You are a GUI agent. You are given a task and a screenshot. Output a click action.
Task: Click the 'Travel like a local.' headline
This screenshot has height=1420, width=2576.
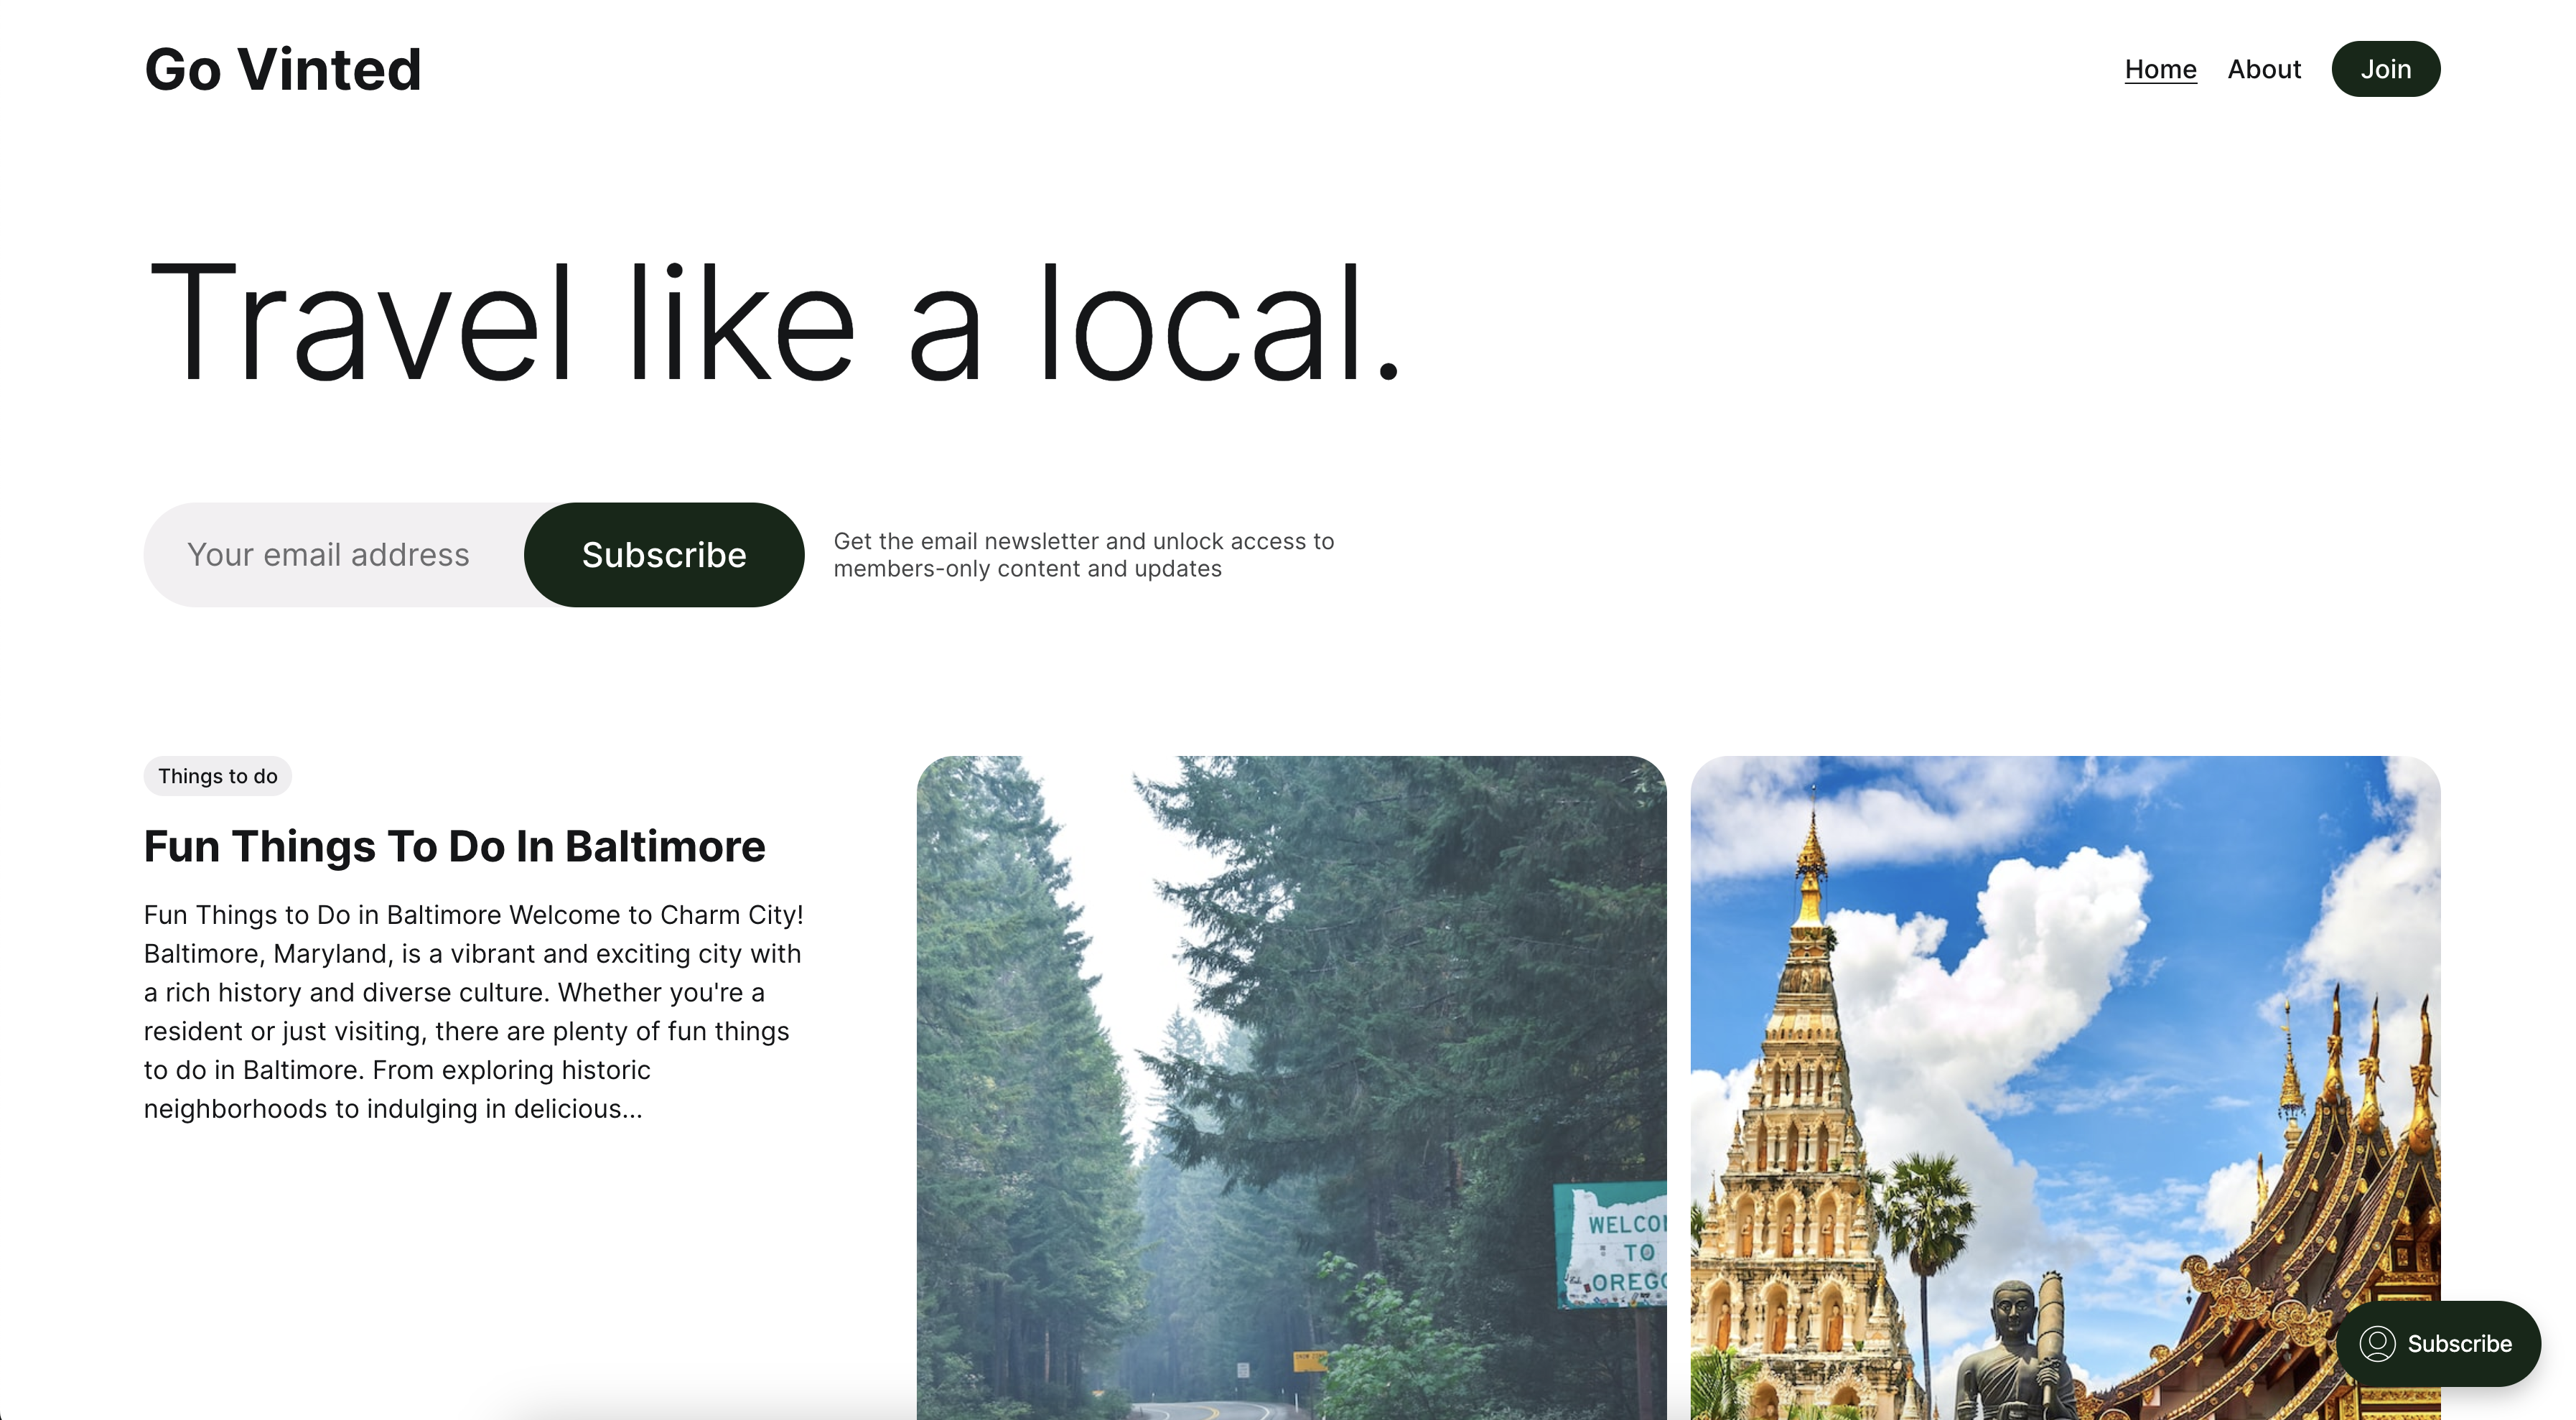774,322
